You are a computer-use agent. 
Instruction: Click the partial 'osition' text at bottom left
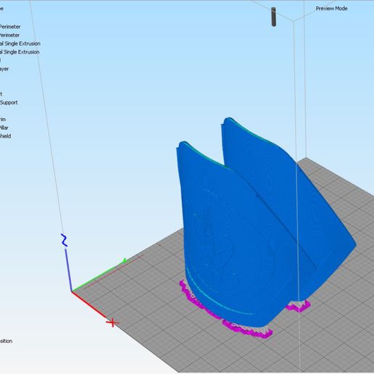coord(6,341)
